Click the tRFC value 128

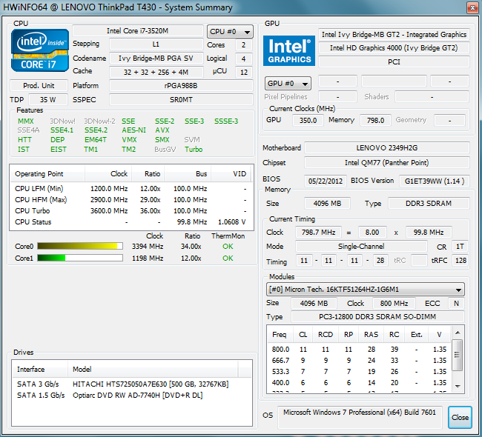(460, 261)
